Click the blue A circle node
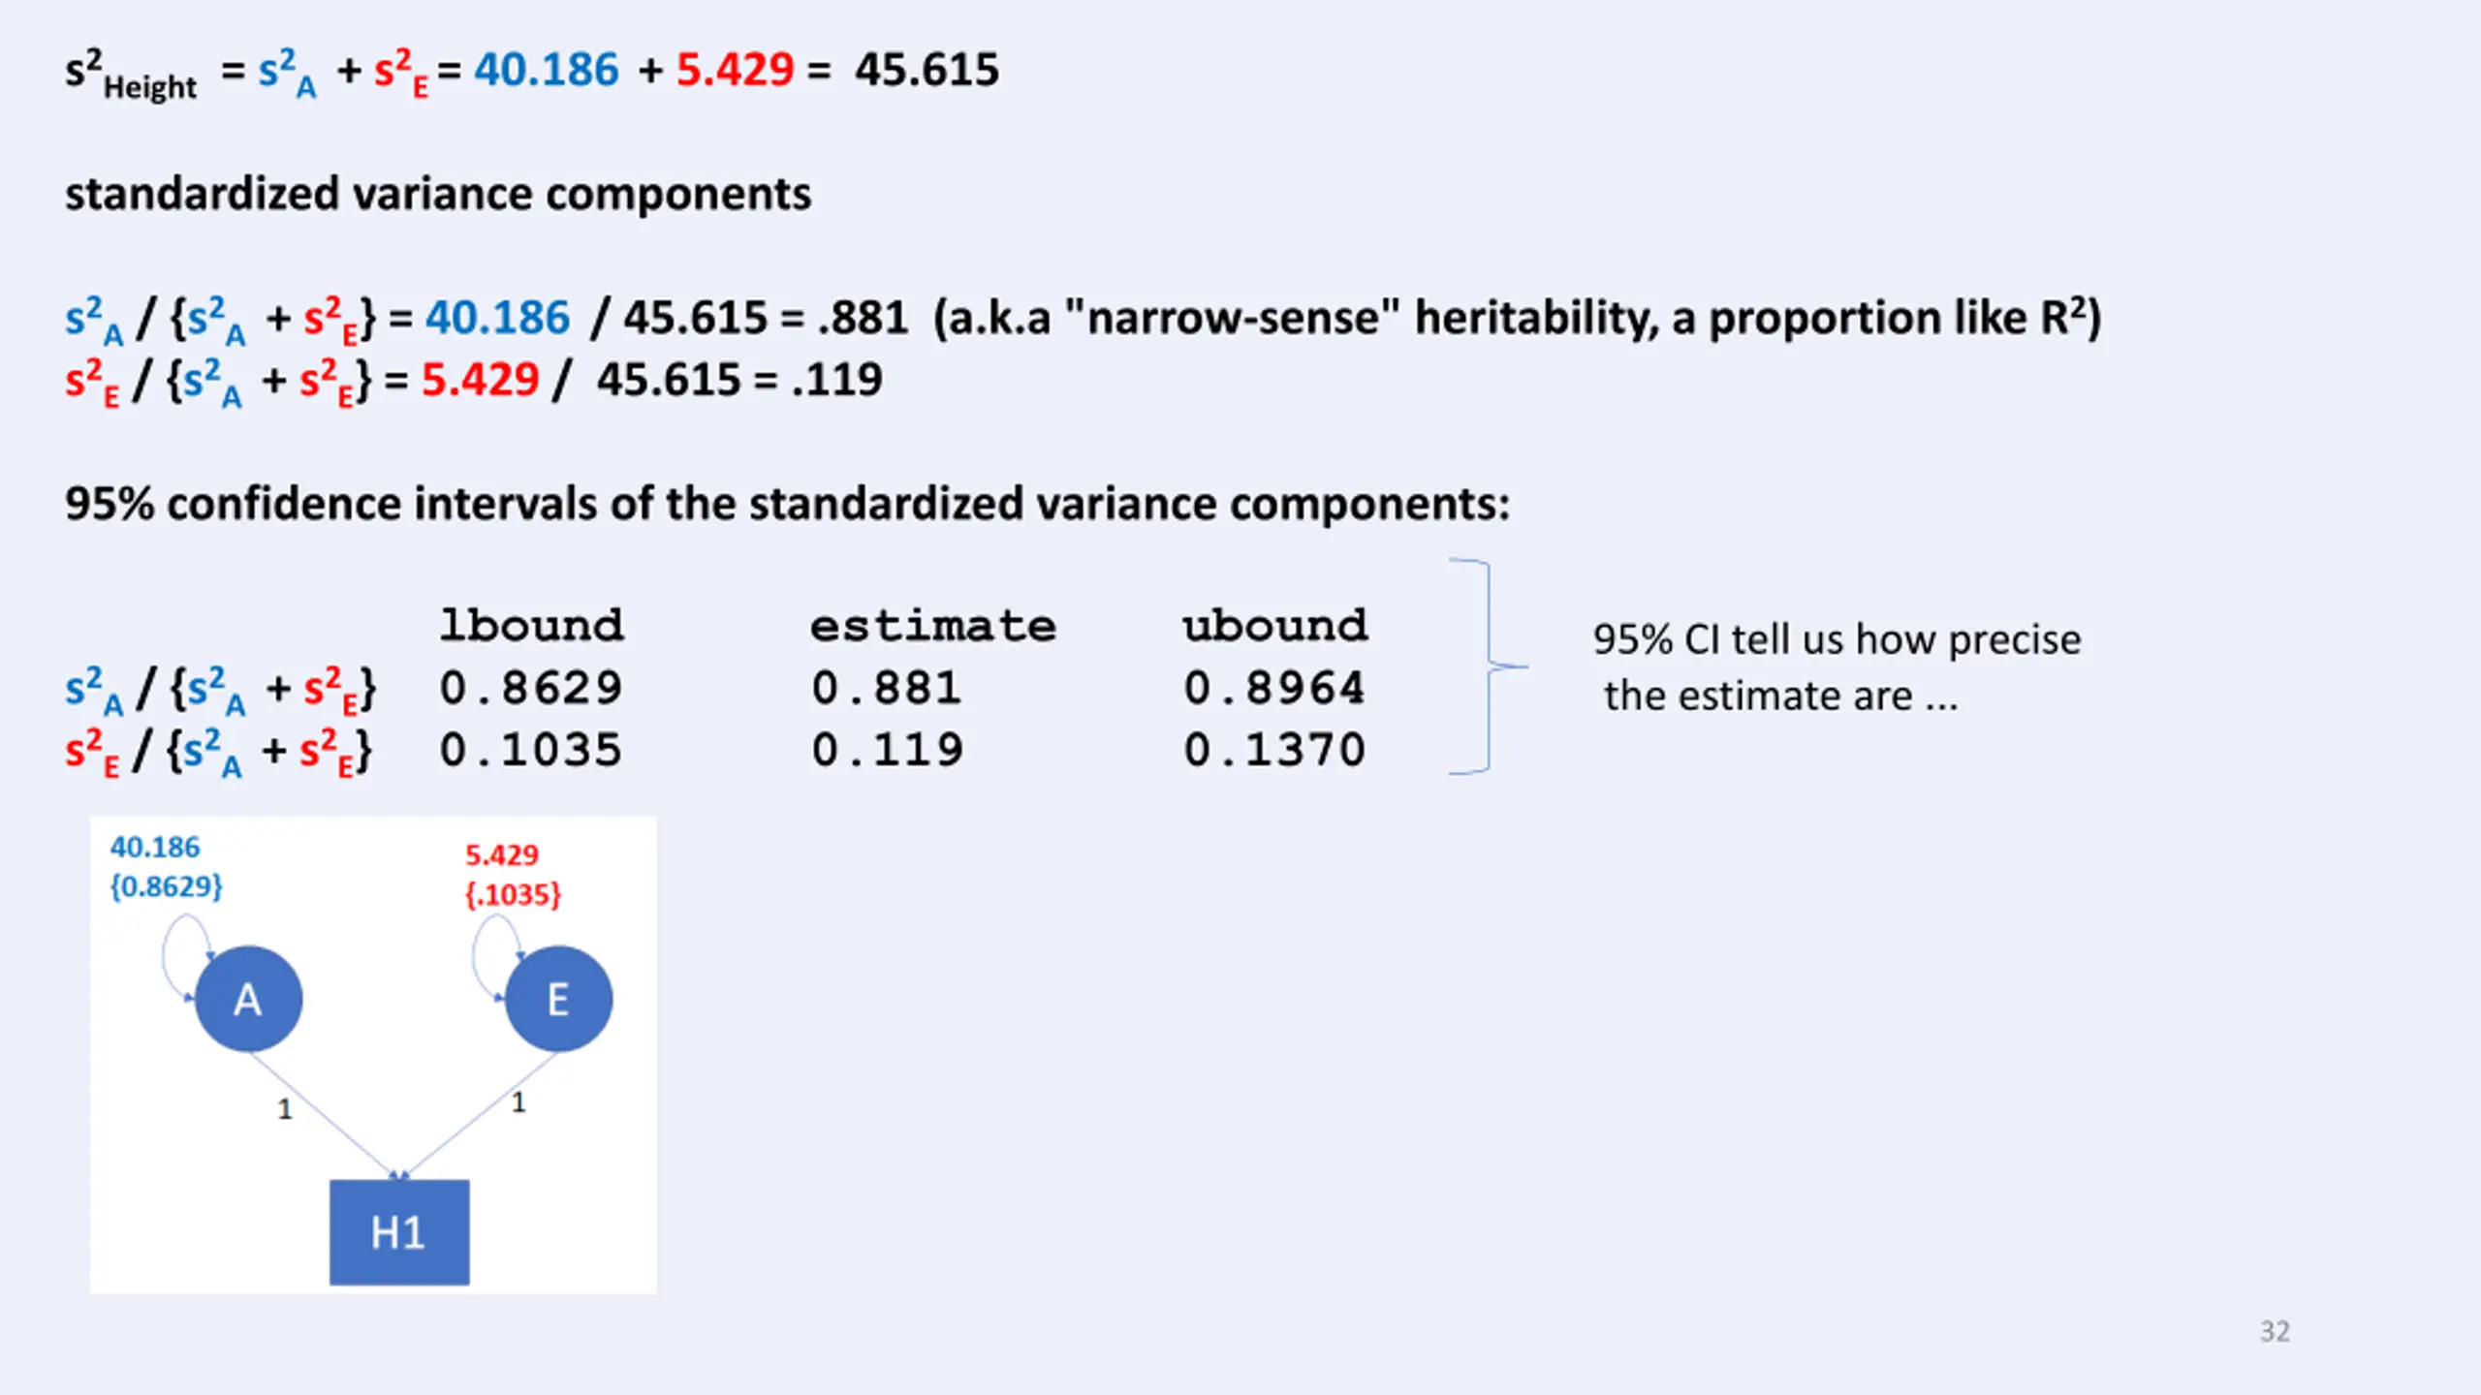This screenshot has height=1395, width=2481. click(x=248, y=999)
